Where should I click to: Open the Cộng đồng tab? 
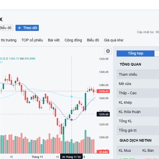click(x=73, y=40)
